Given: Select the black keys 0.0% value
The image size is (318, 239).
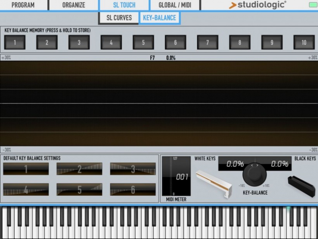Looking at the screenshot, I should point(280,164).
